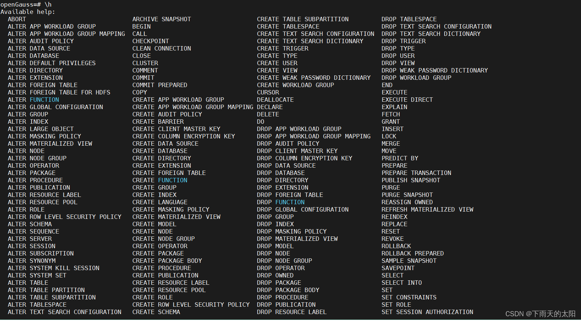Image resolution: width=581 pixels, height=321 pixels.
Task: Click 'CREATE WEAK PASSWORD DICTIONARY' entry
Action: pos(314,78)
